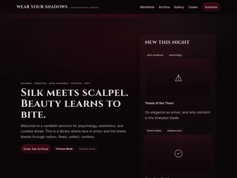Click the triangle icon in first card
Viewport: 237px width, 178px height.
click(178, 78)
